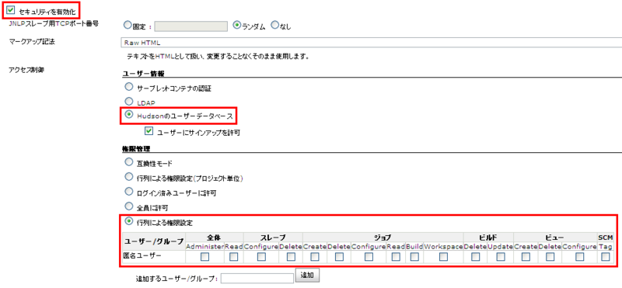622x288 pixels.
Task: Check SCM Tag permission for 匿名ユーザー
Action: 606,257
